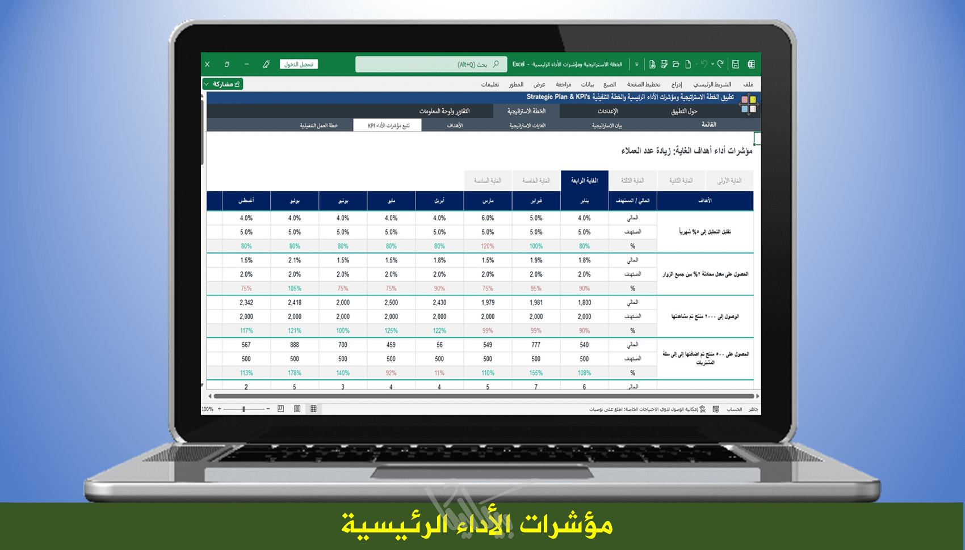Viewport: 965px width, 550px height.
Task: Click the search magnifier icon
Action: [x=496, y=64]
